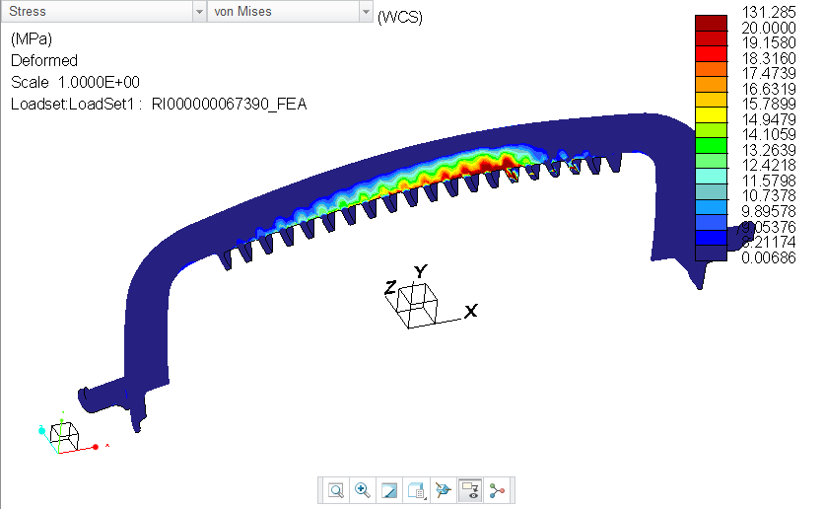Click the legend maximum value 131.285
The width and height of the screenshot is (824, 509).
click(x=768, y=12)
